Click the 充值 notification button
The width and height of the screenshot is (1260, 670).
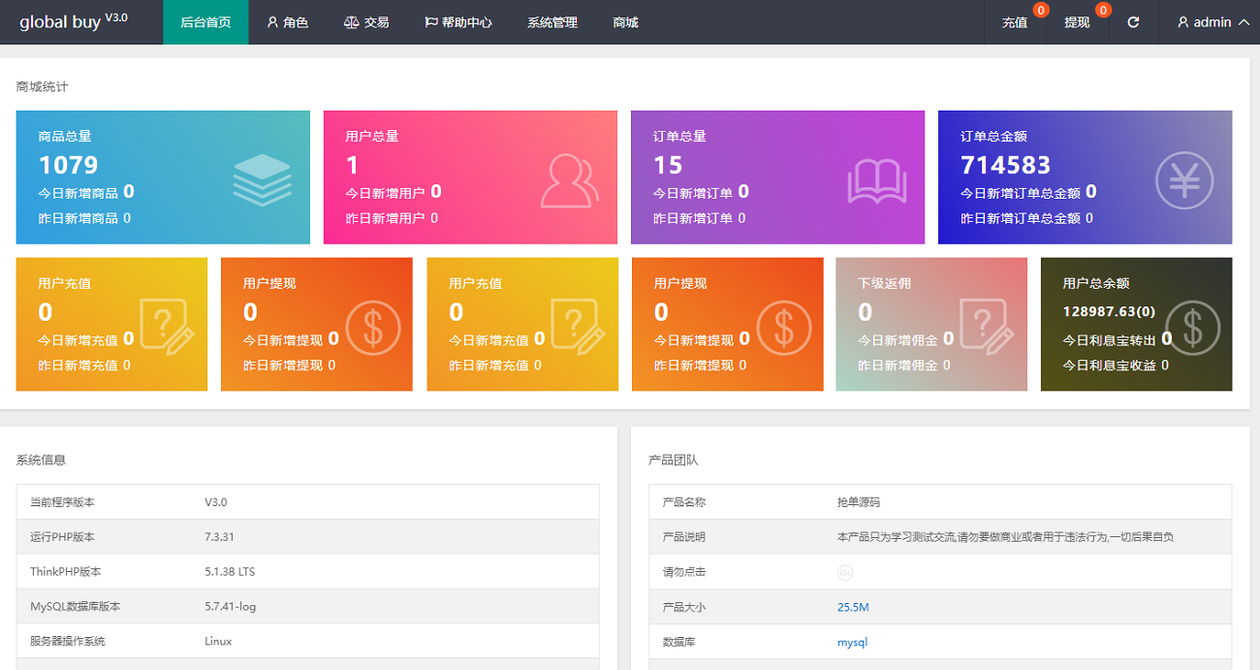(1015, 22)
